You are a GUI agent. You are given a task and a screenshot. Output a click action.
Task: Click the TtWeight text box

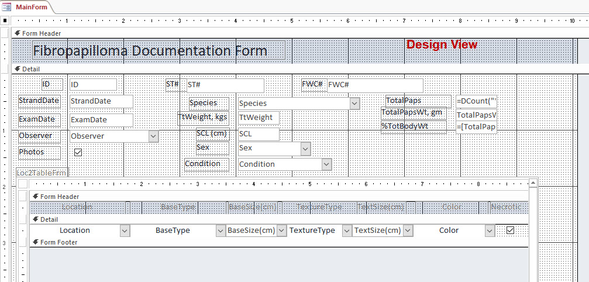pos(259,118)
